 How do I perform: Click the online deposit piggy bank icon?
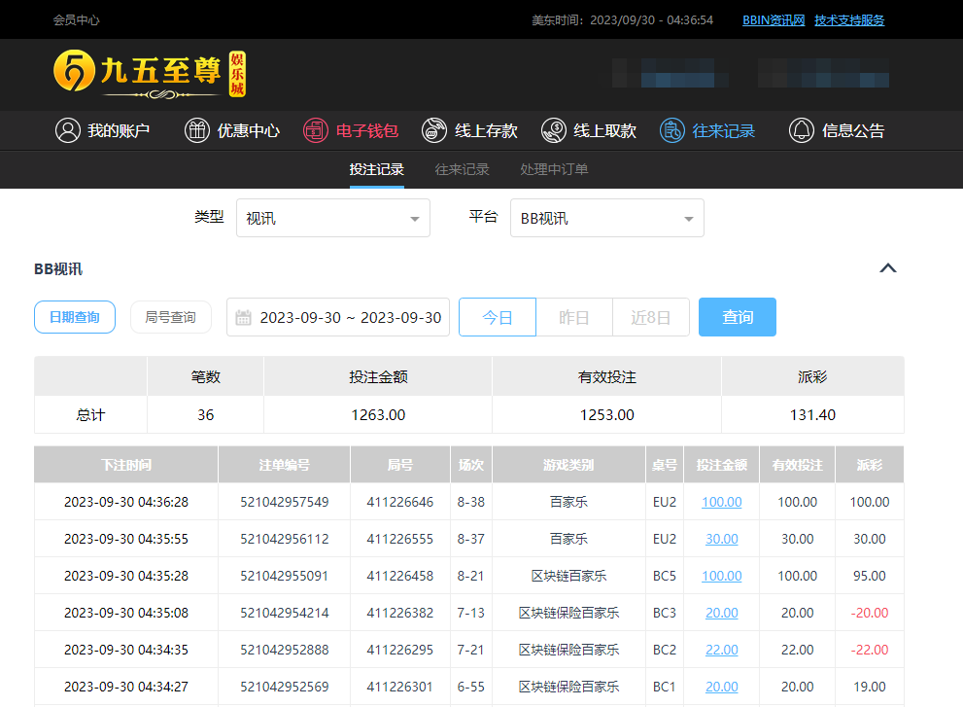click(x=434, y=130)
